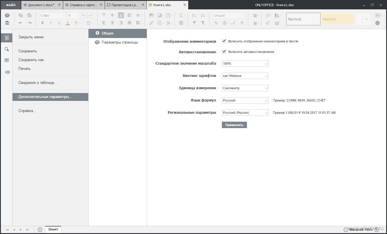Click the file menu icon in left sidebar
Viewport: 387px width, 234px height.
tap(7, 38)
